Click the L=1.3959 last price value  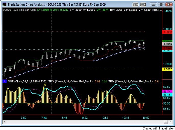pyautogui.click(x=43, y=10)
